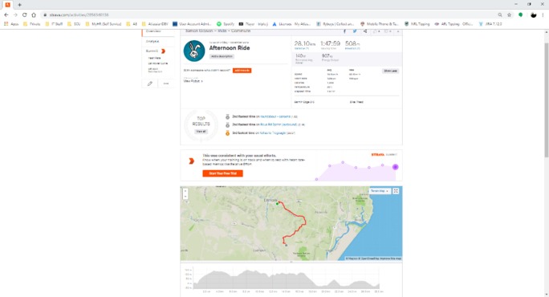
Task: Share activity on Twitter
Action: pyautogui.click(x=355, y=31)
